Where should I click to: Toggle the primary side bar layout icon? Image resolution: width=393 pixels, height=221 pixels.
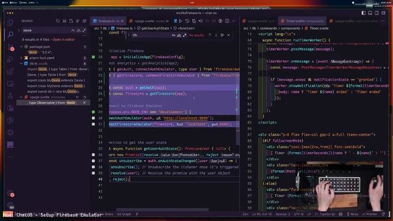[364, 13]
